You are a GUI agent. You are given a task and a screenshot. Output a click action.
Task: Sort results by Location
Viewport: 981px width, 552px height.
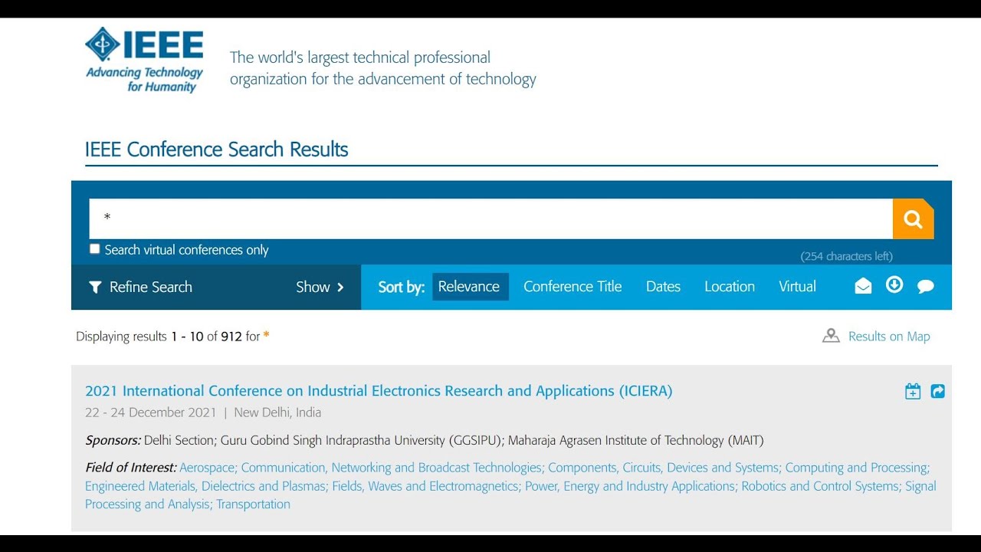click(730, 287)
